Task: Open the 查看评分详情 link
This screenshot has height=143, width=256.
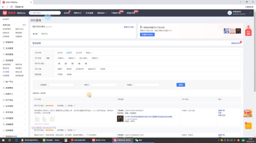Action: pos(129,27)
